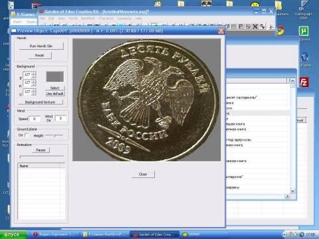319x239 pixels.
Task: Close the Preview Object window
Action: [x=221, y=31]
